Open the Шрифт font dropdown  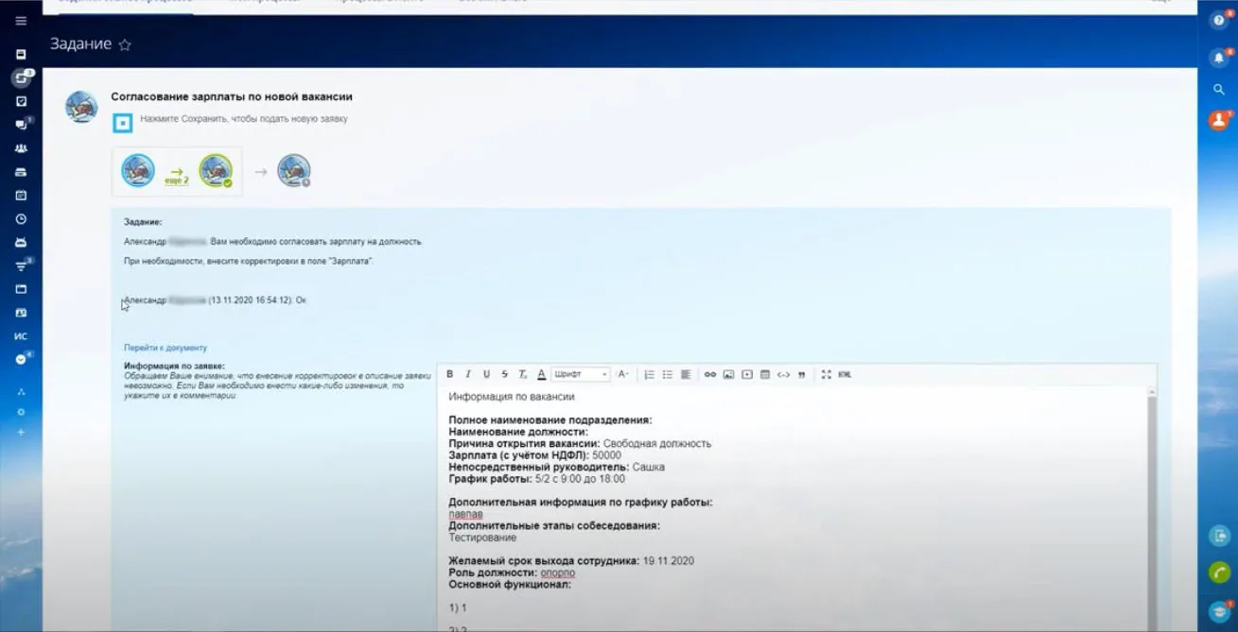tap(581, 374)
